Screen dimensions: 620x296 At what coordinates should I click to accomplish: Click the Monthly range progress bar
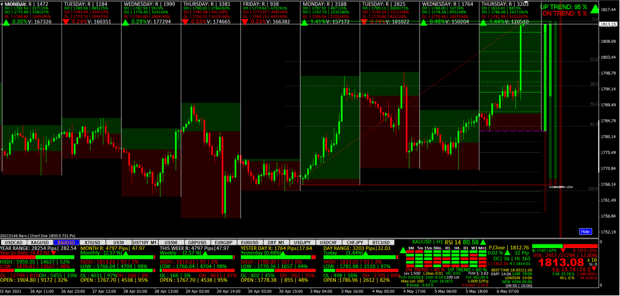tap(117, 257)
